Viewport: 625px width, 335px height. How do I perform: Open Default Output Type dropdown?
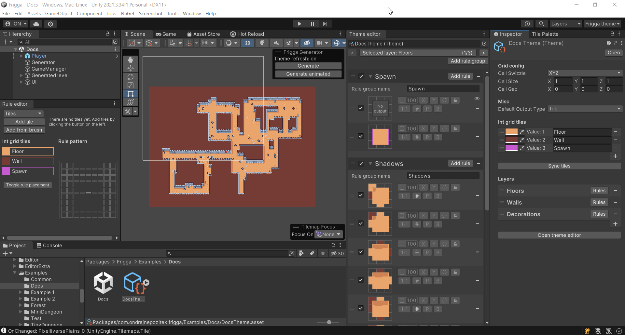(x=585, y=109)
